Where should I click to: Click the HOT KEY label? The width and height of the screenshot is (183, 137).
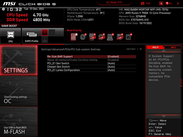pos(131,49)
